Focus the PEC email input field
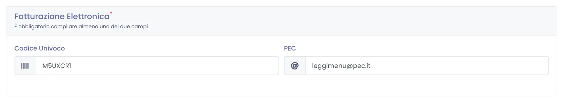563x103 pixels. (x=427, y=66)
